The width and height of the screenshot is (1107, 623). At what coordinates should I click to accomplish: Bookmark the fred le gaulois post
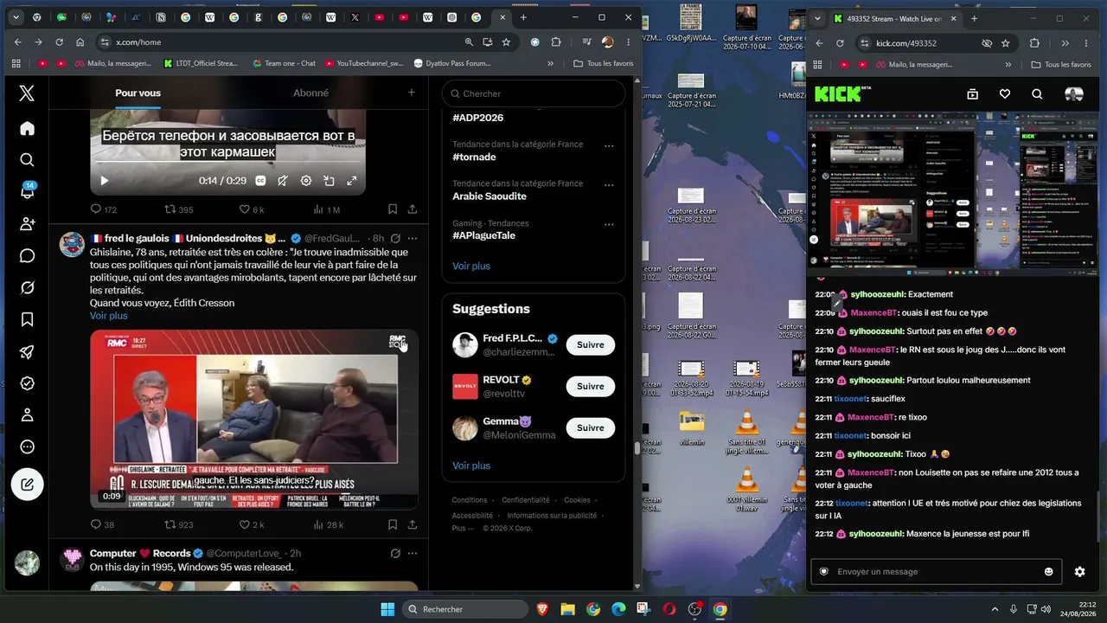[393, 524]
